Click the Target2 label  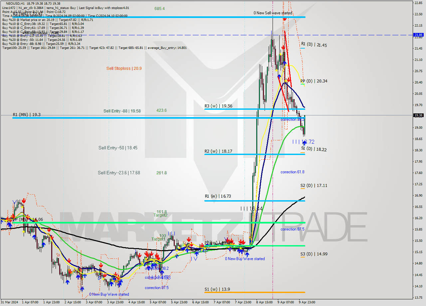coord(160,215)
